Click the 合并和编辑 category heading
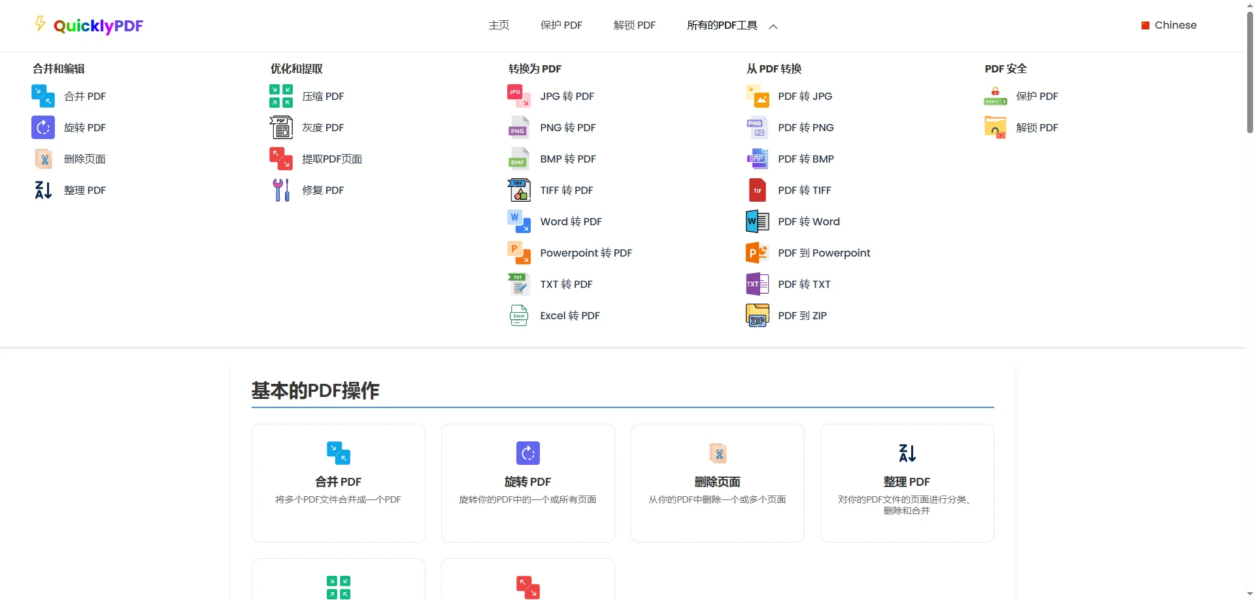 [59, 69]
